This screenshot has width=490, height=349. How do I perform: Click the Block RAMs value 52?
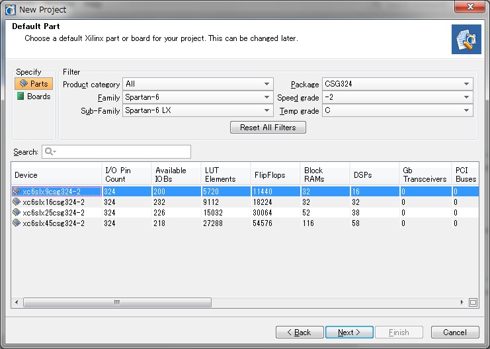(x=306, y=212)
